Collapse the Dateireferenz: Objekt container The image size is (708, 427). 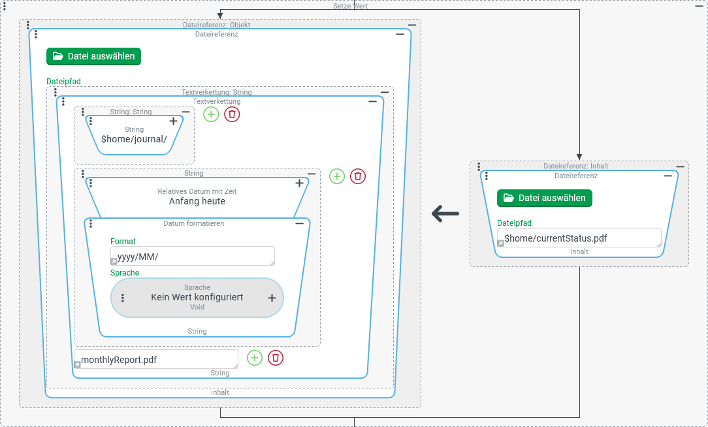click(x=412, y=25)
